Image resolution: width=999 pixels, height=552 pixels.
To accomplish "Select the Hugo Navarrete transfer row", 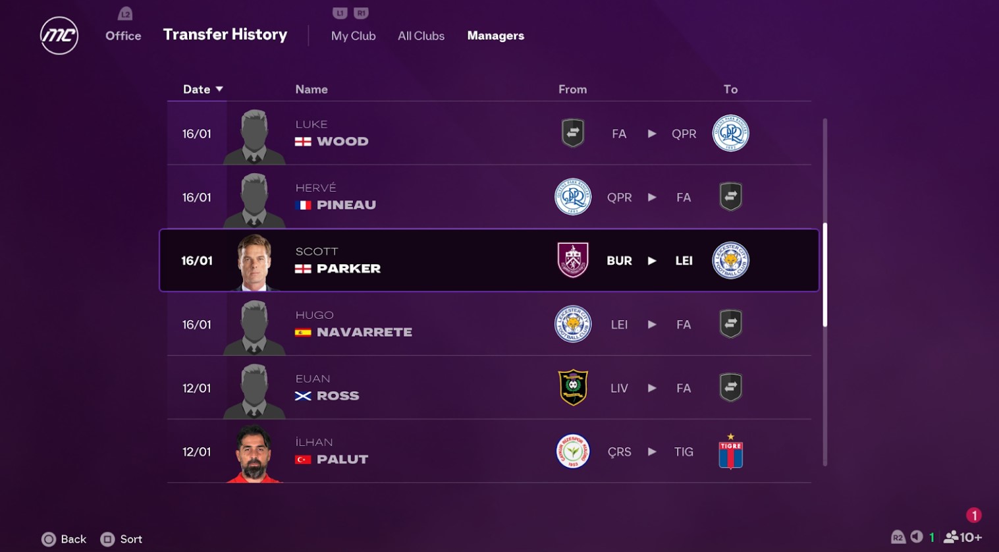I will 489,324.
